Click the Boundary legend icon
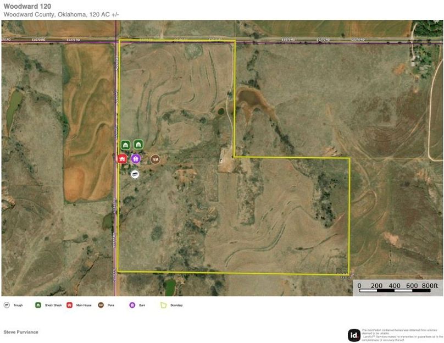This screenshot has width=444, height=343. click(163, 305)
